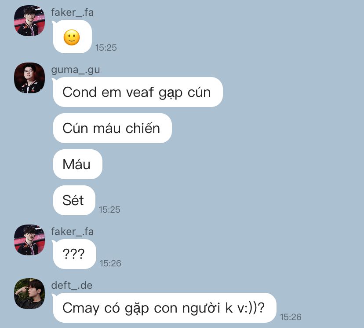The width and height of the screenshot is (364, 328).
Task: Click the 15:25 timestamp beside "Sét"
Action: coord(109,210)
